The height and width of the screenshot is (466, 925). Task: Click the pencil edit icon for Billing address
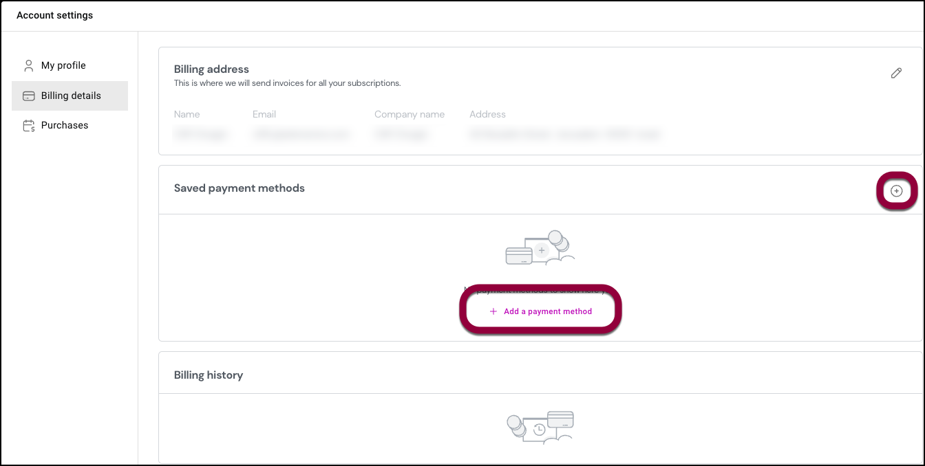[896, 73]
